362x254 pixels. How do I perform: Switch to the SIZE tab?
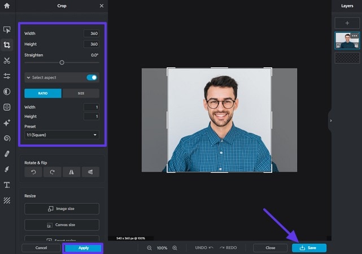coord(81,93)
